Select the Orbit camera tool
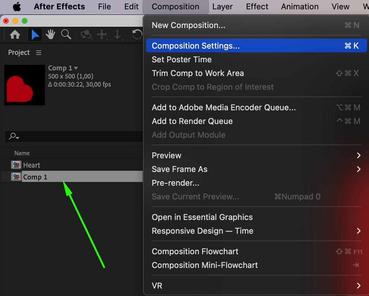Screen dimensions: 369x296 (x=86, y=35)
